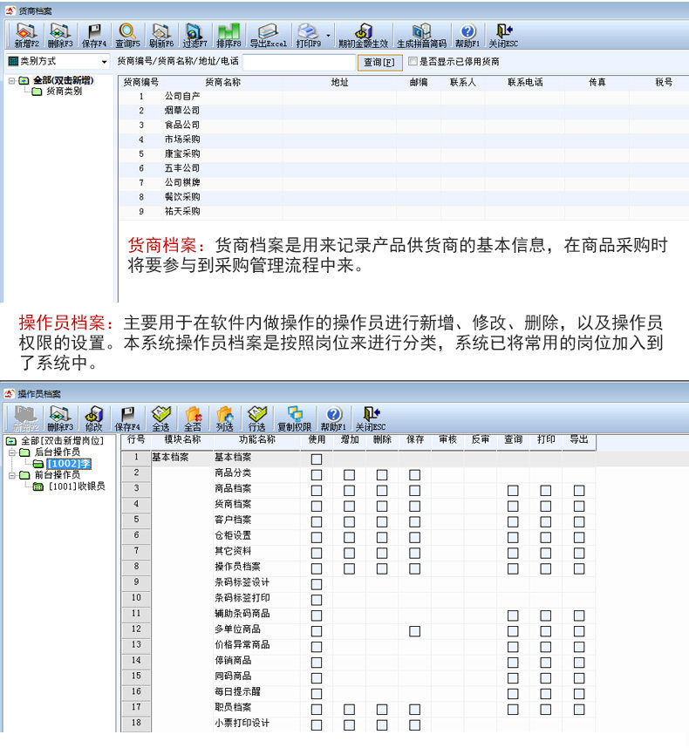This screenshot has width=689, height=748.
Task: Collapse the 全部(双击新增) tree node
Action: coord(11,80)
